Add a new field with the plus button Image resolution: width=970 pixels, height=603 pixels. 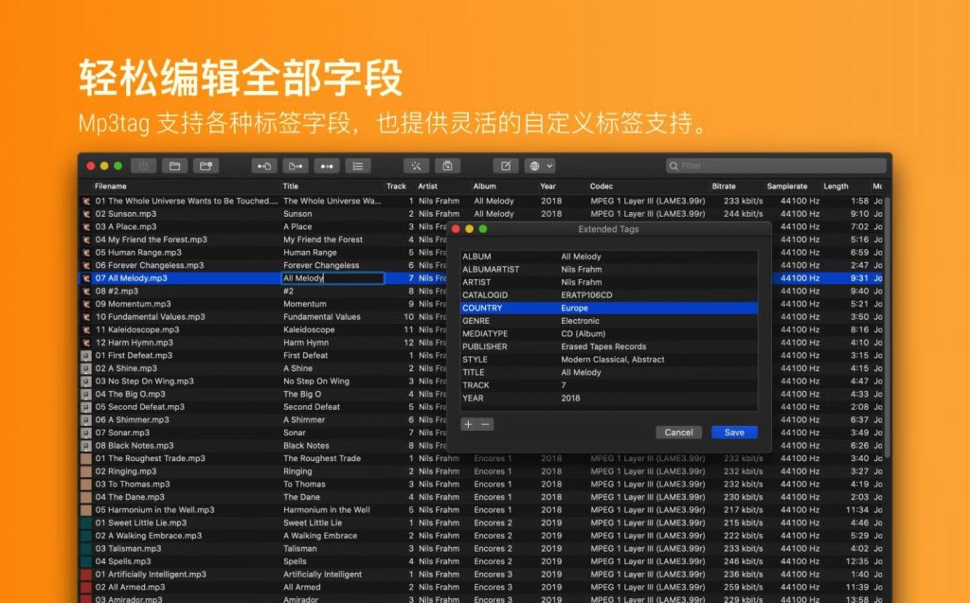coord(467,424)
